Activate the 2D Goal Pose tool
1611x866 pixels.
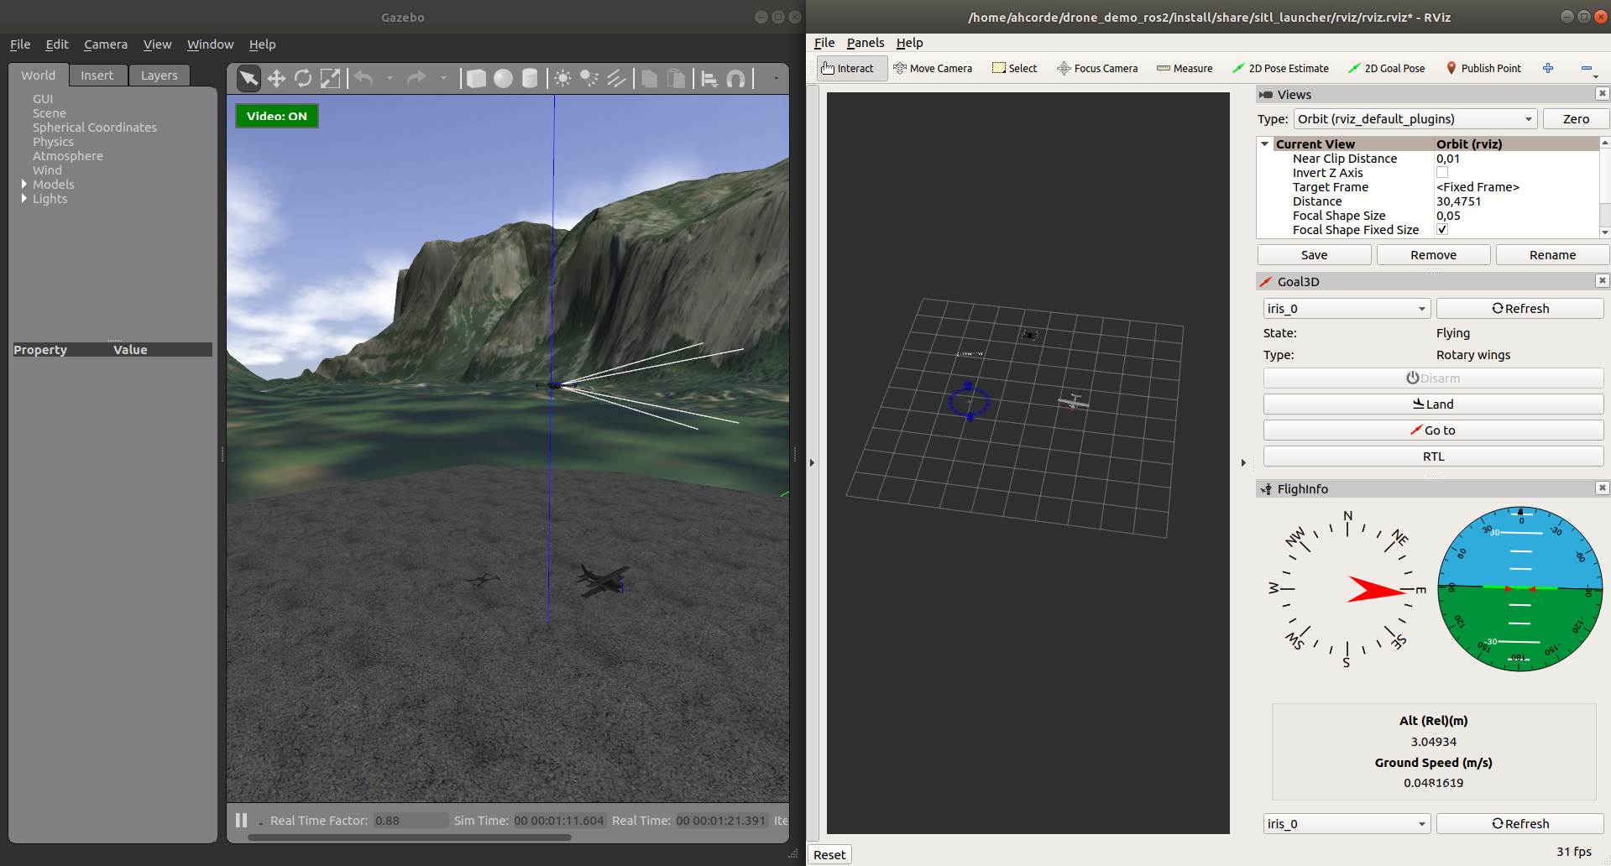1386,68
